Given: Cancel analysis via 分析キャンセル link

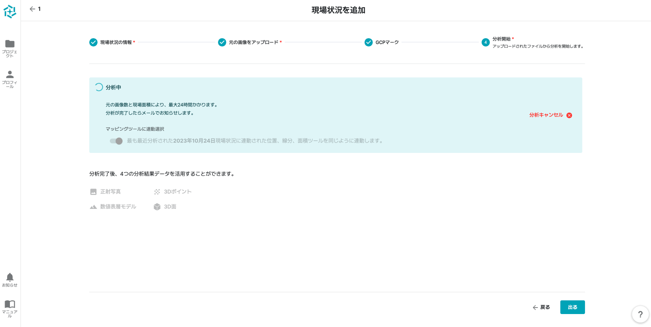Looking at the screenshot, I should [x=546, y=115].
